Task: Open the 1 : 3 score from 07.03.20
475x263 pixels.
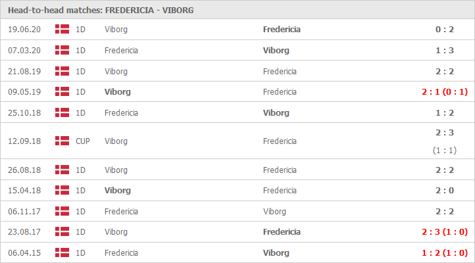Action: [x=444, y=50]
